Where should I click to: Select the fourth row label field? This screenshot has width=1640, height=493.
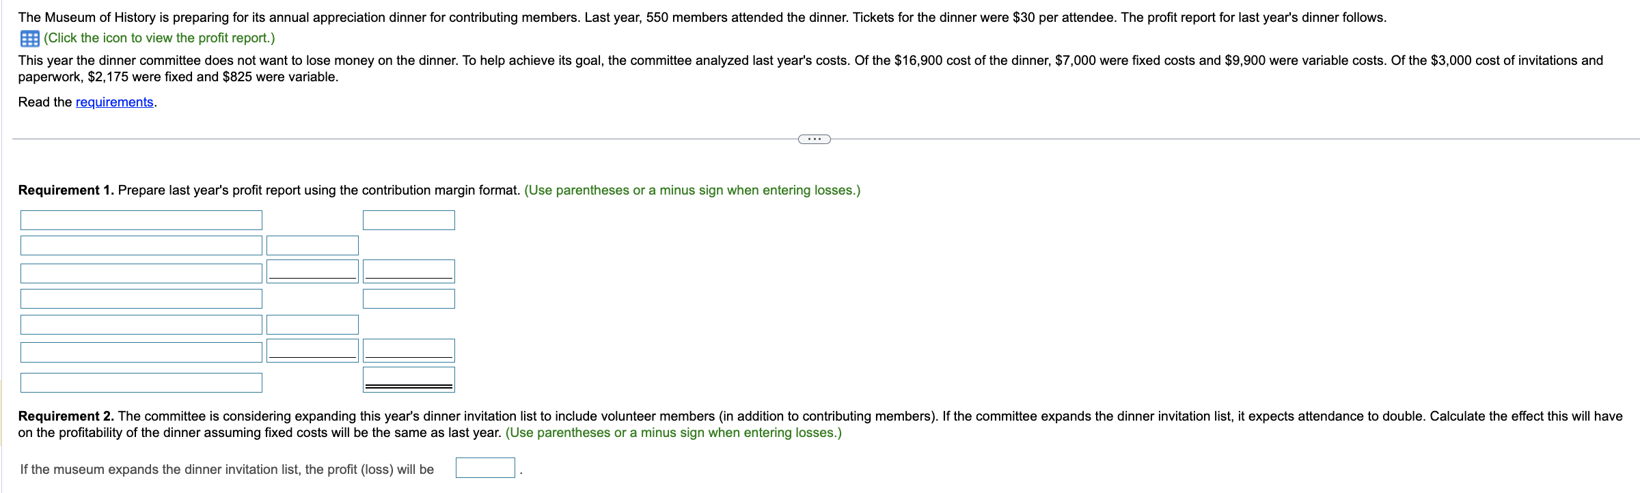click(141, 298)
